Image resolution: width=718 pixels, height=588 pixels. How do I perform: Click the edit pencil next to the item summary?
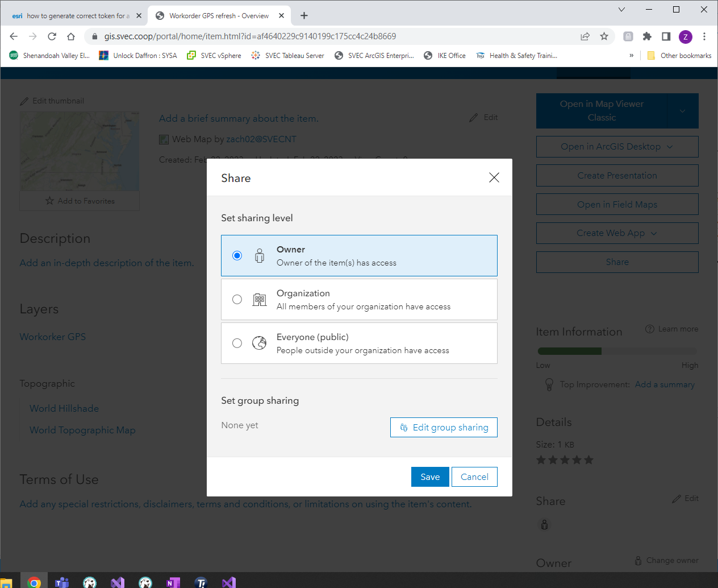pyautogui.click(x=474, y=117)
